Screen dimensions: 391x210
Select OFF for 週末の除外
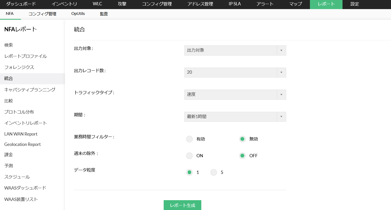pos(242,156)
